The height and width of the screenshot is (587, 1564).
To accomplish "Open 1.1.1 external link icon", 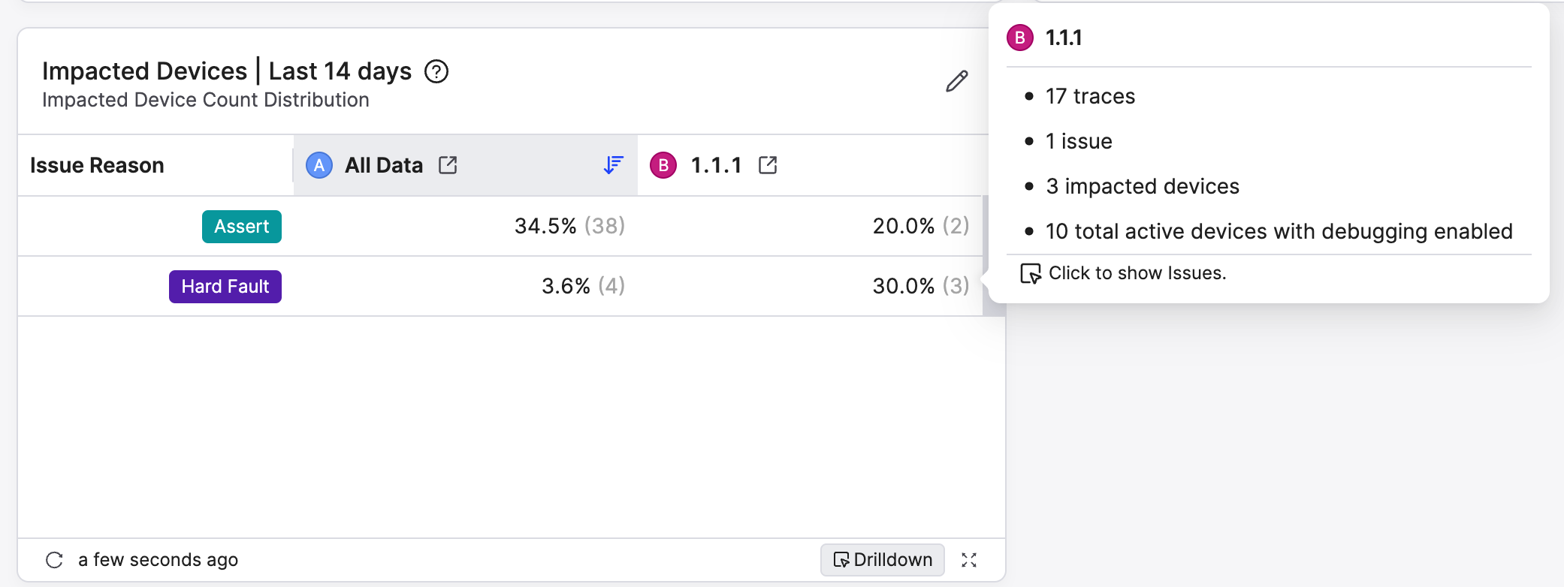I will click(768, 165).
